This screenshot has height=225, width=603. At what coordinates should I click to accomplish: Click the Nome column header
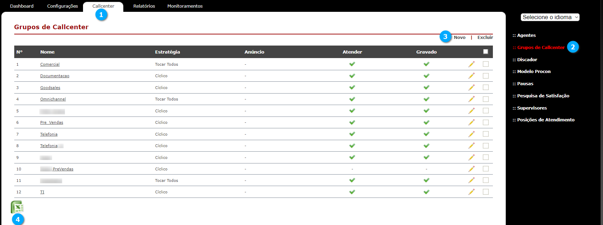[47, 52]
